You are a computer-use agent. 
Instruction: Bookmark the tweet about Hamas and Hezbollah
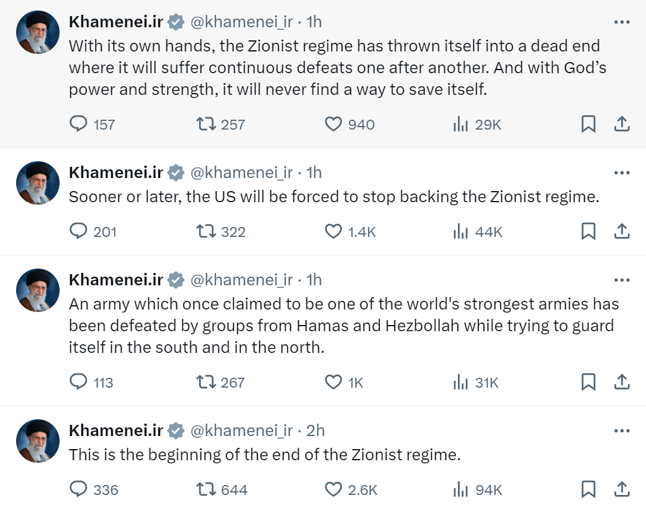(588, 382)
